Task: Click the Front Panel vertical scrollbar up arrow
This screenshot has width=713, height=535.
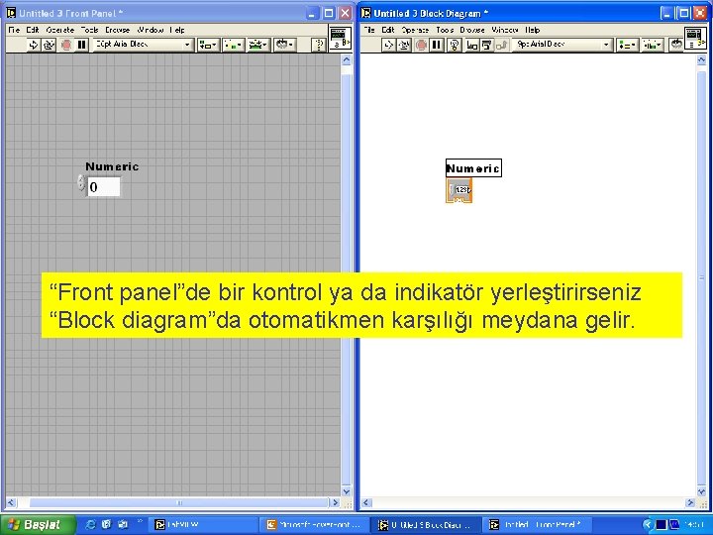Action: pos(347,60)
